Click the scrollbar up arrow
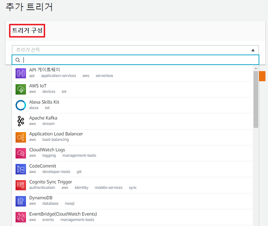This screenshot has height=226, width=268. pos(256,68)
